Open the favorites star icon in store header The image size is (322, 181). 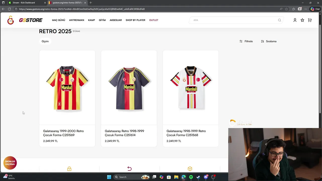(302, 20)
